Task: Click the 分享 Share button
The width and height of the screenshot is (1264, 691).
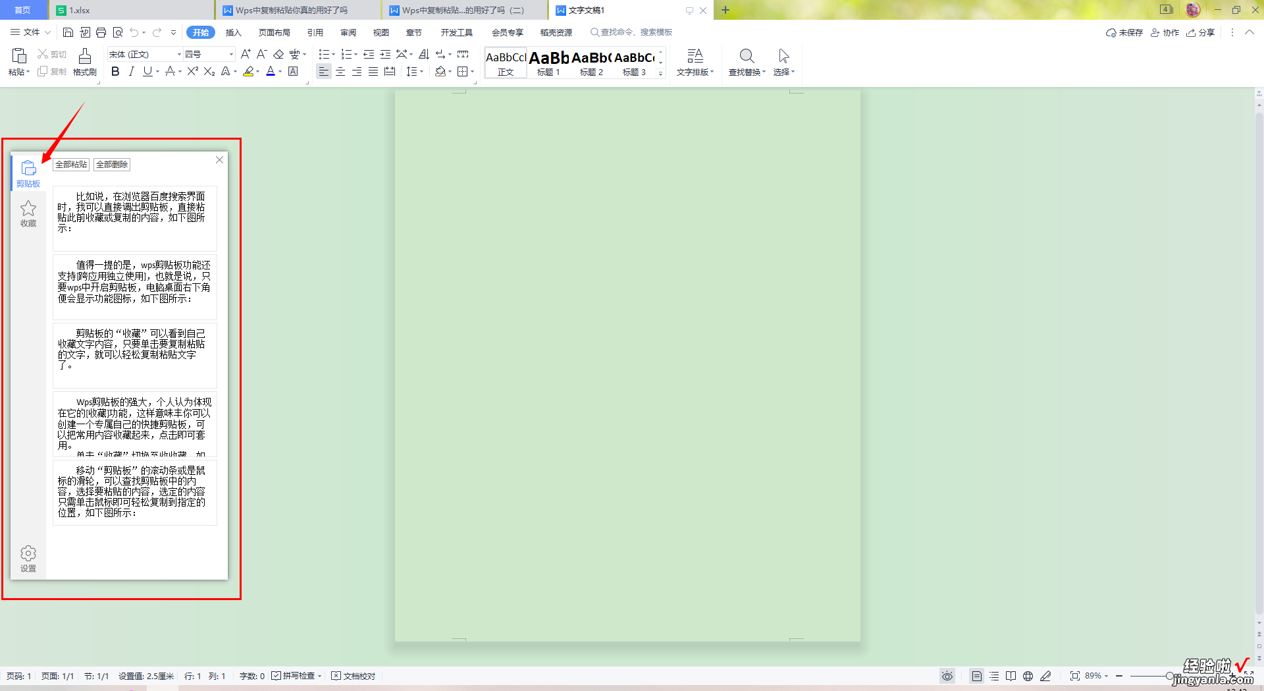Action: tap(1200, 32)
